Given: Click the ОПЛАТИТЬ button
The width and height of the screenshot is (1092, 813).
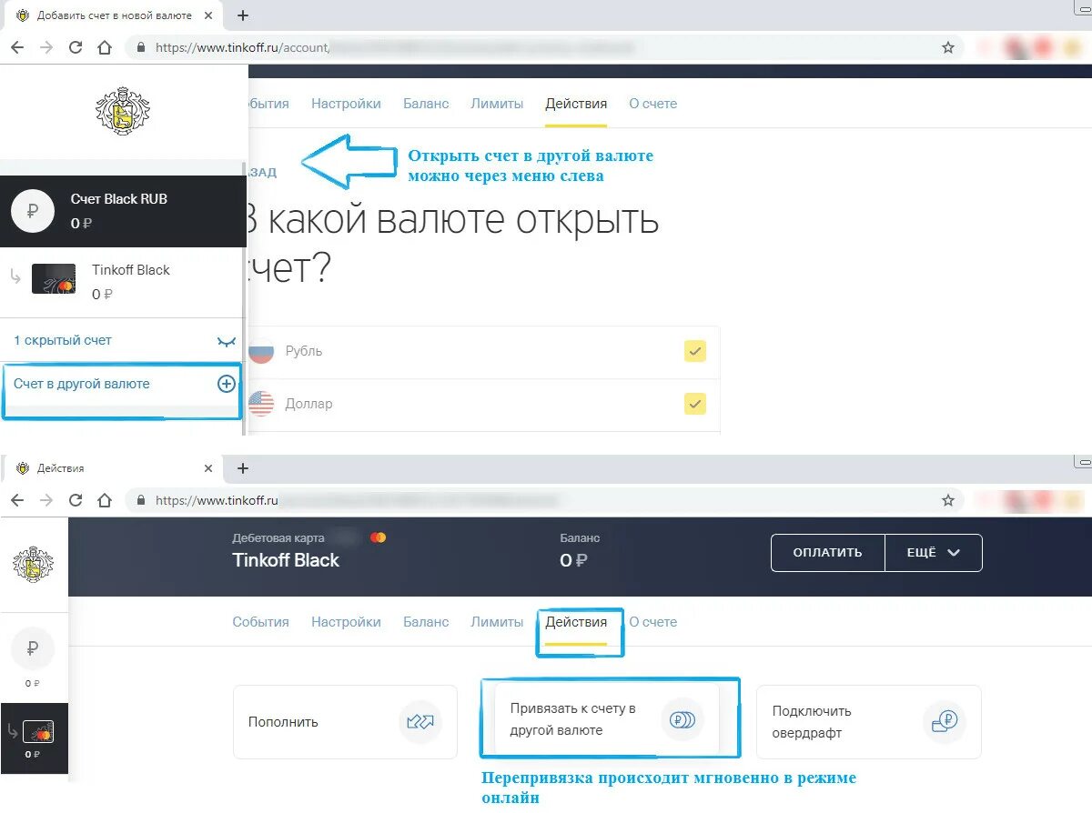Looking at the screenshot, I should click(x=828, y=552).
